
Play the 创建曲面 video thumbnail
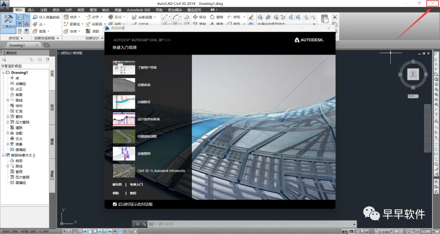pos(124,85)
